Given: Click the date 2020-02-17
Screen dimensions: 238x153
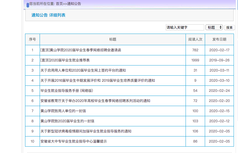Looking at the screenshot, I should [219, 50].
